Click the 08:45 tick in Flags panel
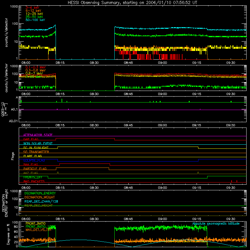Screen dimensions: 250x250 coord(128,187)
